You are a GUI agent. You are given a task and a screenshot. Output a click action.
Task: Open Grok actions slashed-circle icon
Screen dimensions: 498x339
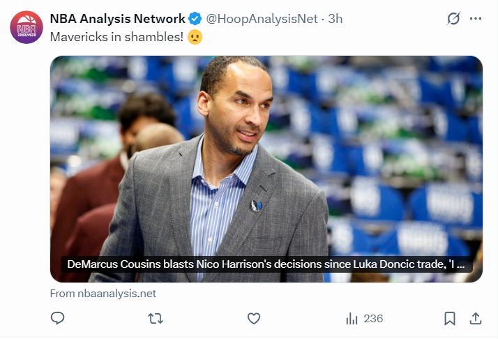(x=453, y=19)
